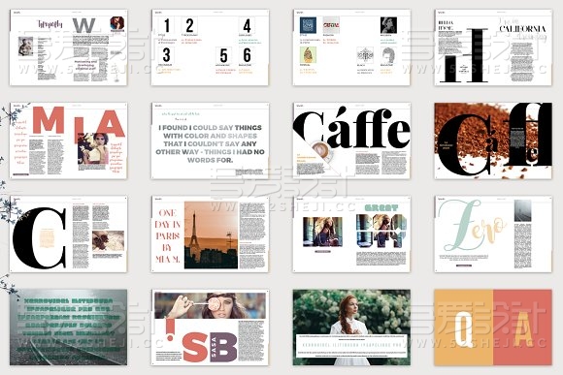Click the large number 4 tile
563x375 pixels.
(x=247, y=25)
